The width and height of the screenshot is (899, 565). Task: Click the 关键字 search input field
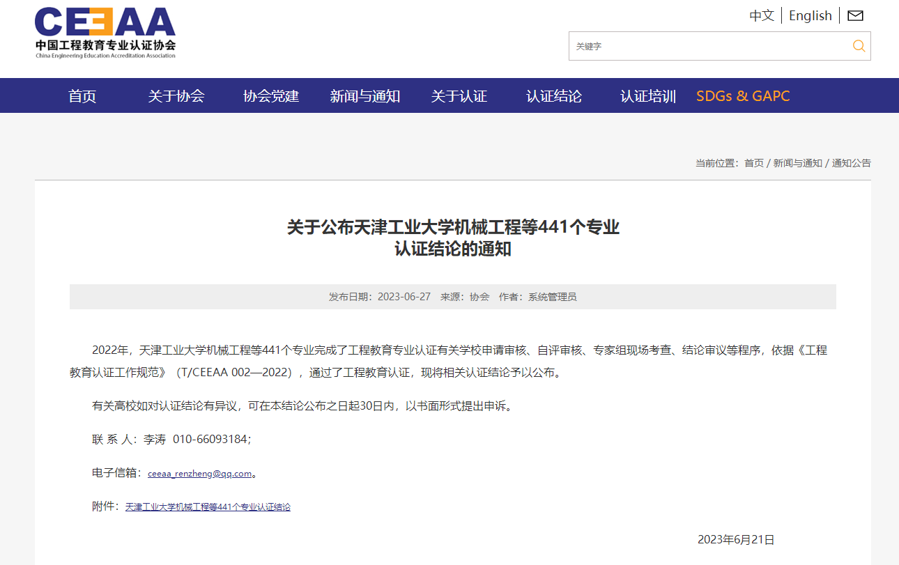tap(704, 46)
